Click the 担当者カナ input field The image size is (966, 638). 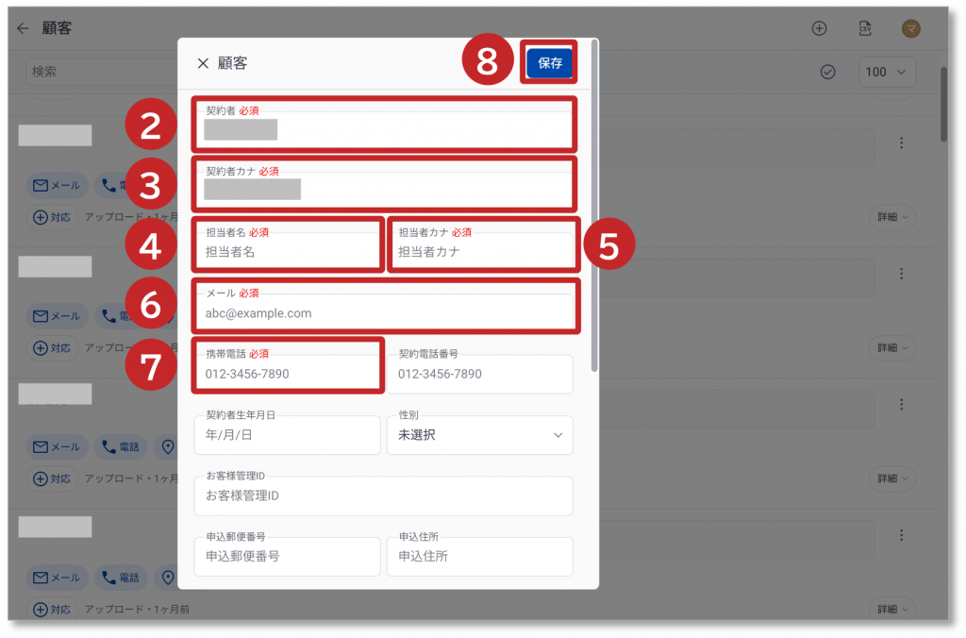[479, 252]
